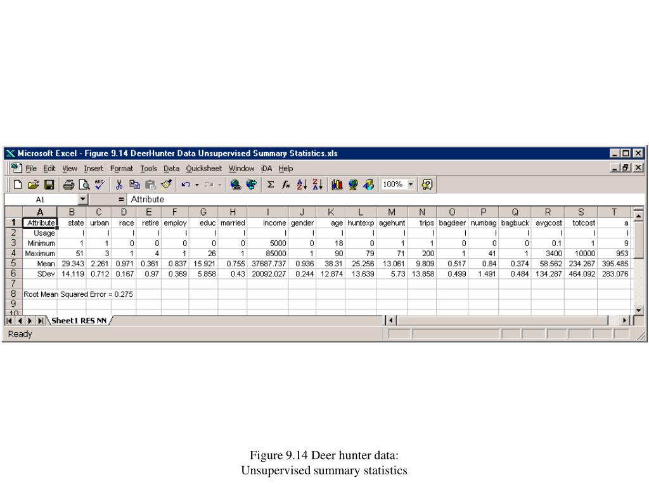Select the Format Painter brush icon
Image resolution: width=649 pixels, height=487 pixels.
[167, 185]
